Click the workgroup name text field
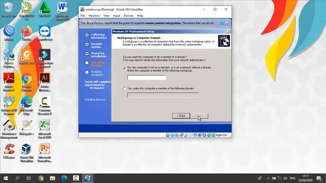 coord(147,78)
